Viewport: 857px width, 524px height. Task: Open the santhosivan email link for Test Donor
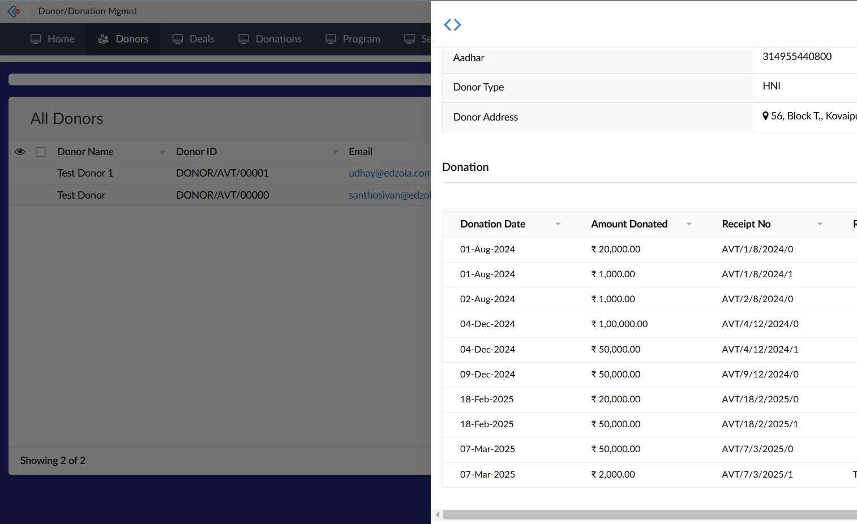tap(389, 195)
